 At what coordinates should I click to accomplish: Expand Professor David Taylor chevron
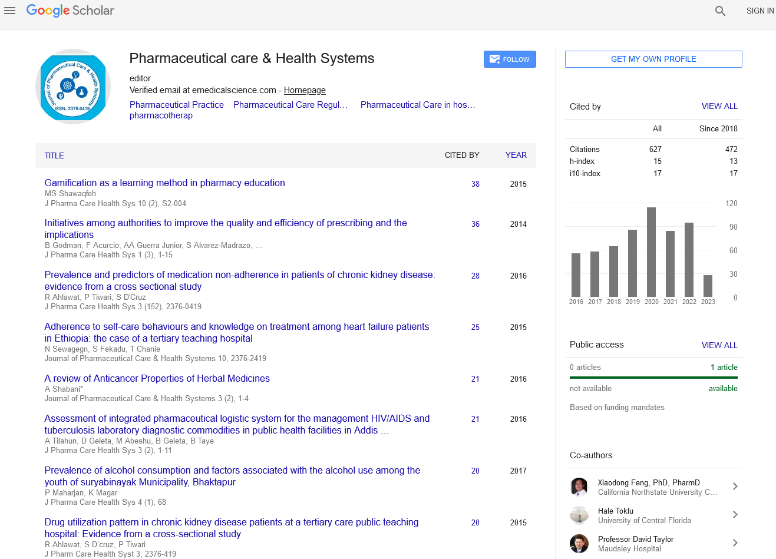point(735,543)
